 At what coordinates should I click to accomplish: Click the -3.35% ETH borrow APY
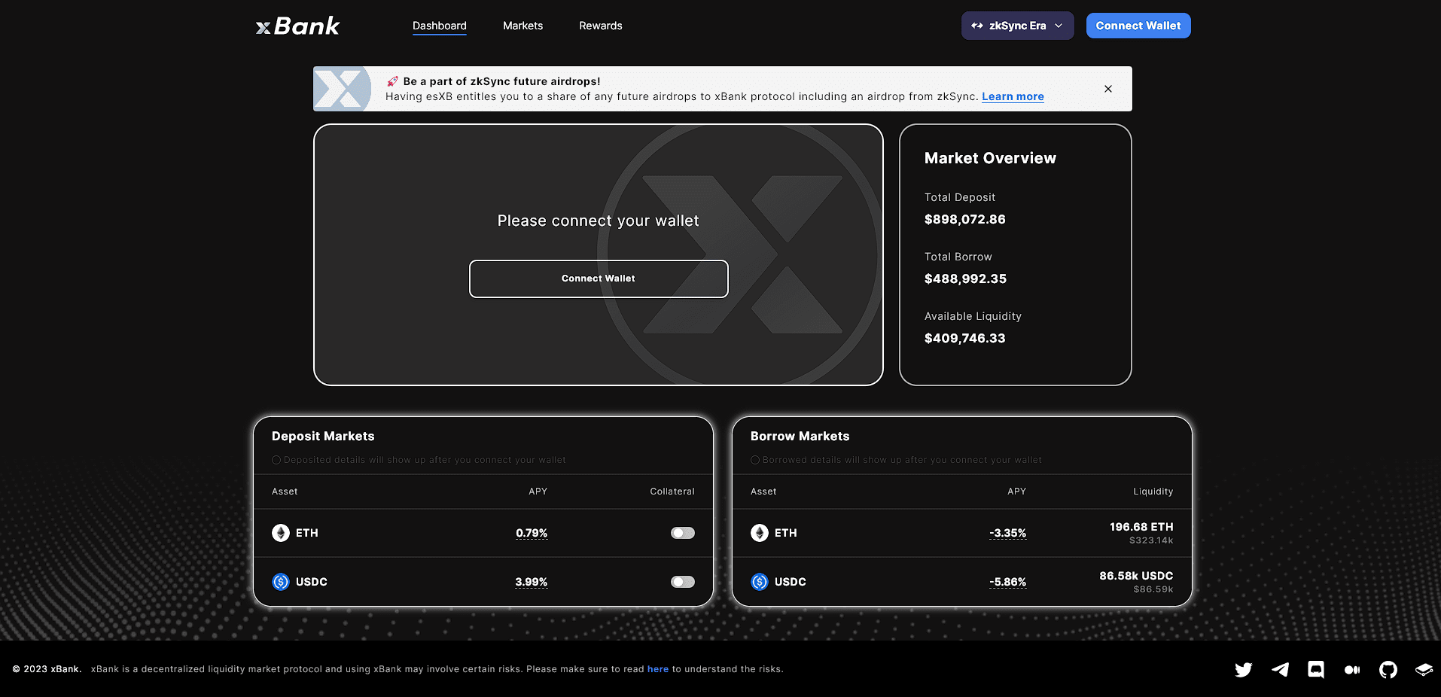click(x=1008, y=533)
